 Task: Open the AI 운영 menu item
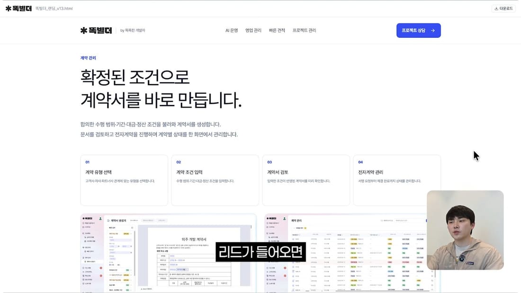[232, 30]
